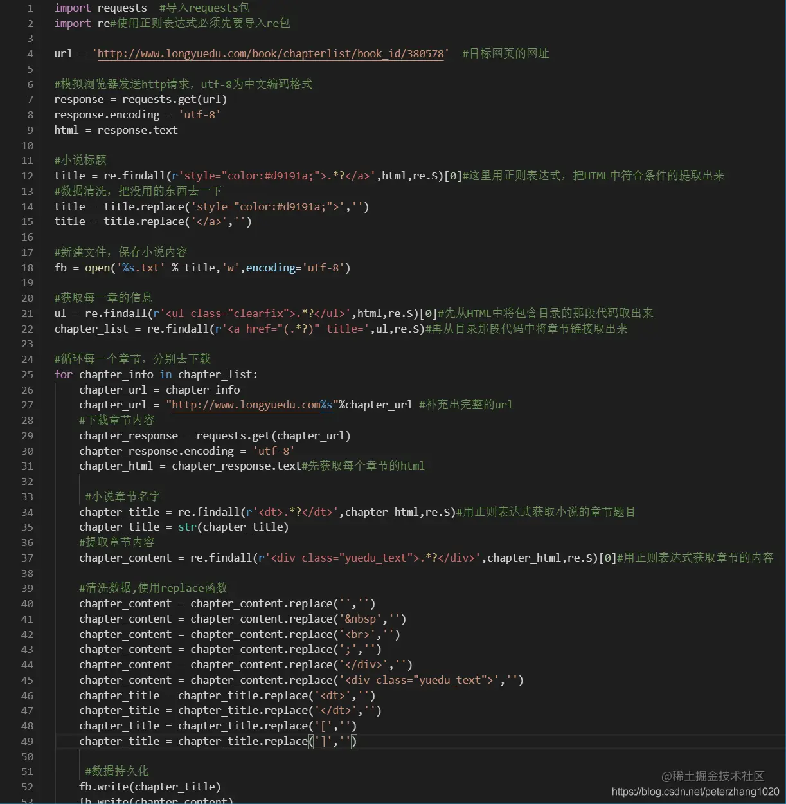The image size is (786, 804).
Task: Click the comment '#清洗数据,使用replace函数'
Action: point(153,589)
